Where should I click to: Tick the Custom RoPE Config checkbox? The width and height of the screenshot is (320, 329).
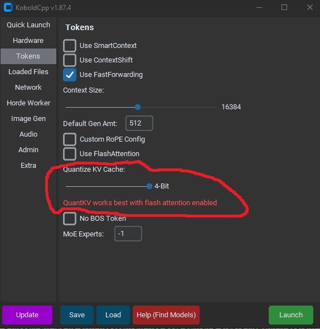[x=70, y=139]
